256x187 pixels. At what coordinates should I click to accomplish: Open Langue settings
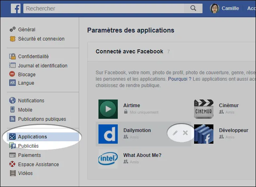[26, 83]
